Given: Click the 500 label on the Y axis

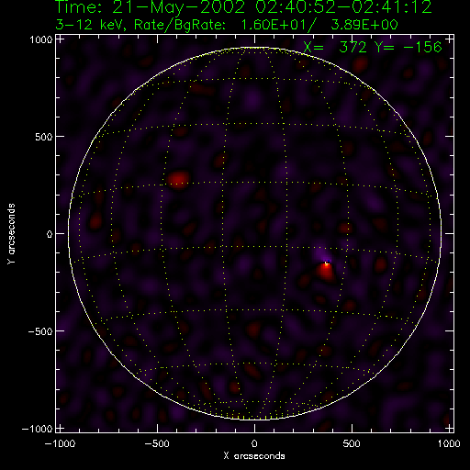Looking at the screenshot, I should tap(44, 137).
